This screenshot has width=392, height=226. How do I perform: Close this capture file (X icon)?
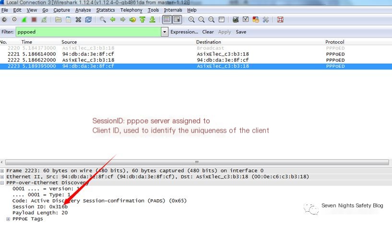78,20
